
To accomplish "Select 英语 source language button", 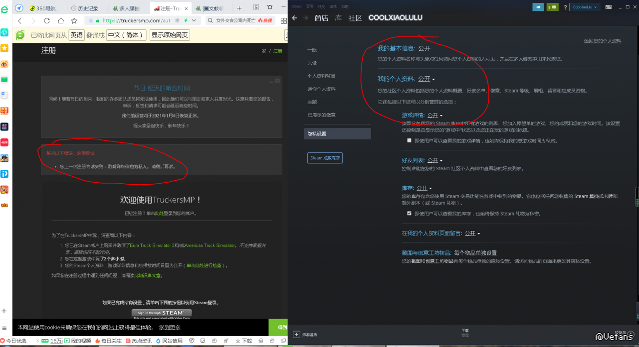I will click(77, 35).
